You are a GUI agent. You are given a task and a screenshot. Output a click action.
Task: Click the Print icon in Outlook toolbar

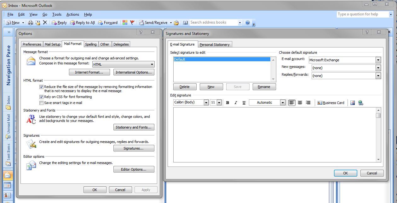point(31,23)
